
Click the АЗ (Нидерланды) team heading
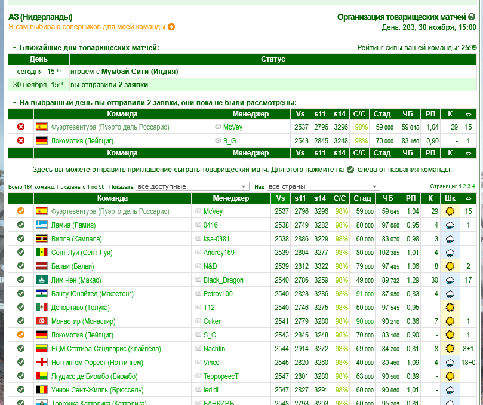point(41,17)
